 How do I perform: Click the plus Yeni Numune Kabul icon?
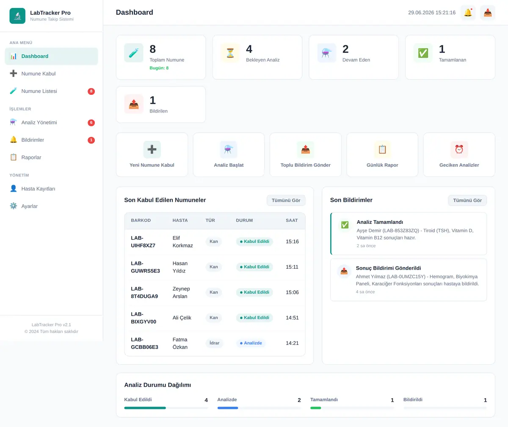point(152,149)
